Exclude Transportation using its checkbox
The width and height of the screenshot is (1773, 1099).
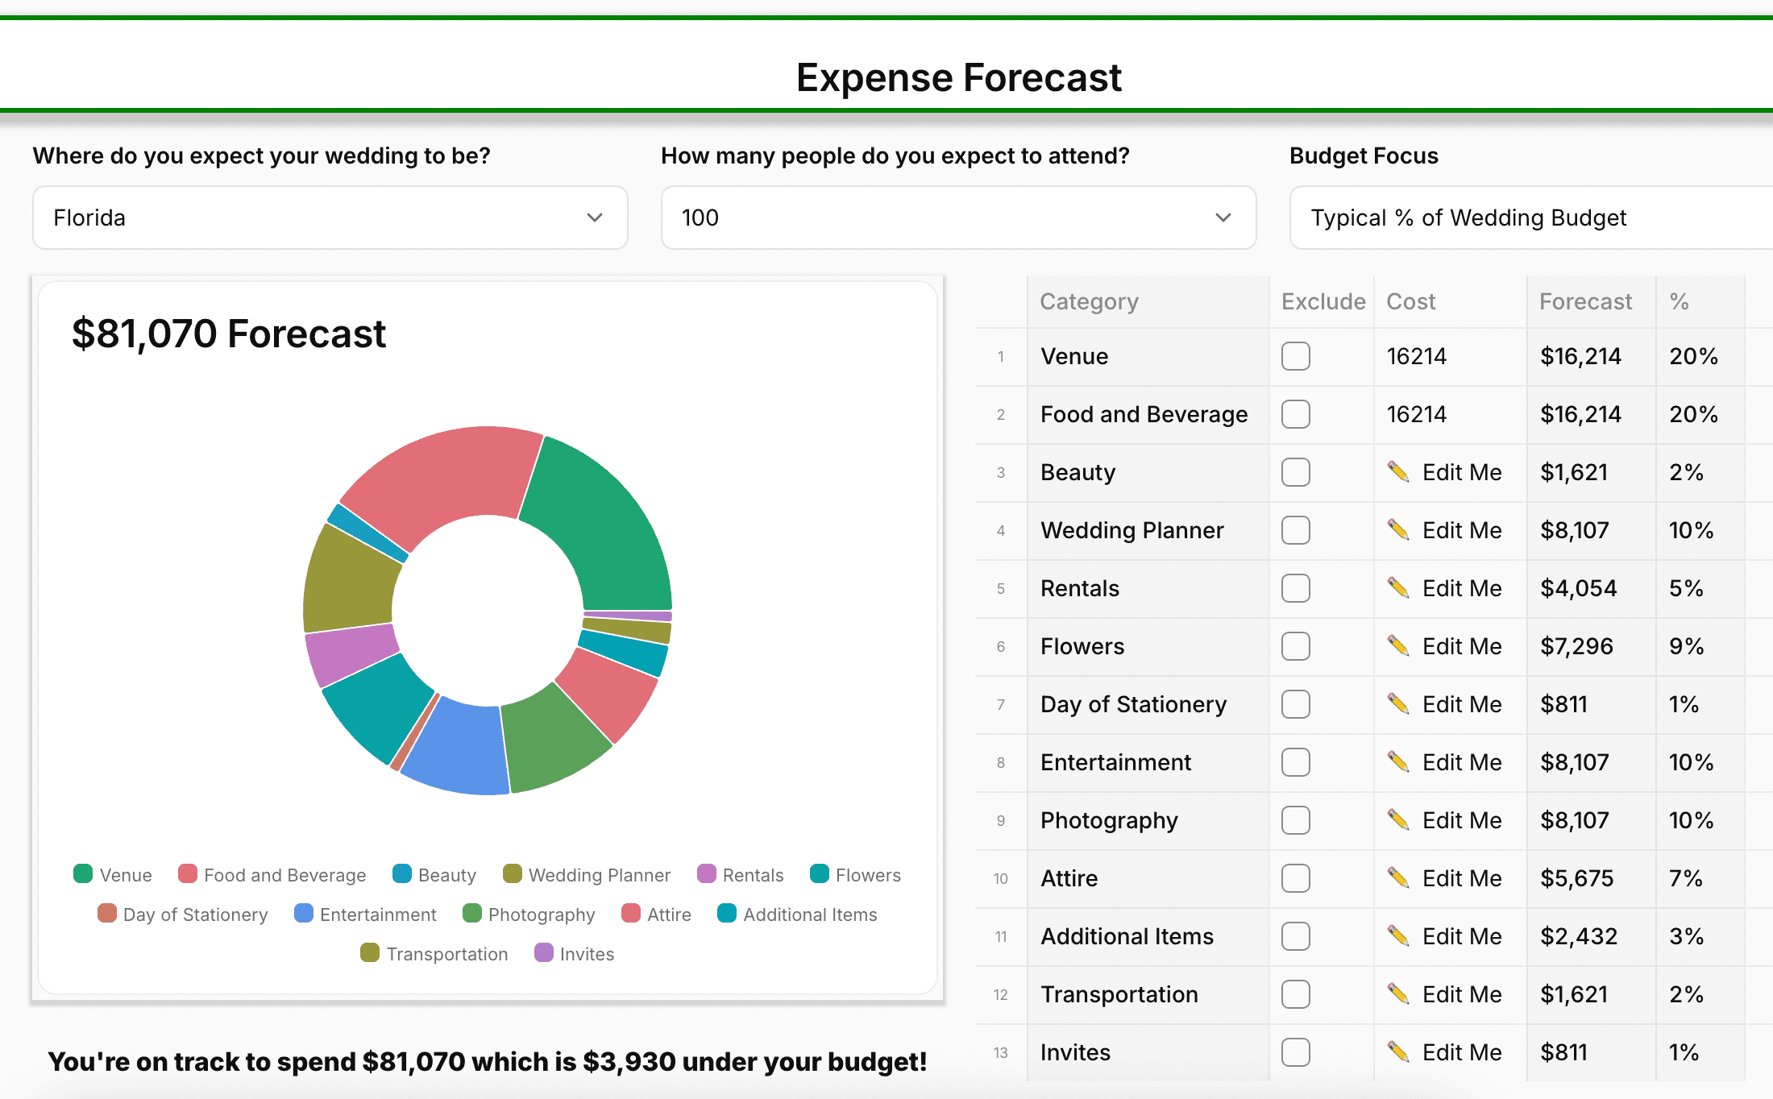[1295, 994]
